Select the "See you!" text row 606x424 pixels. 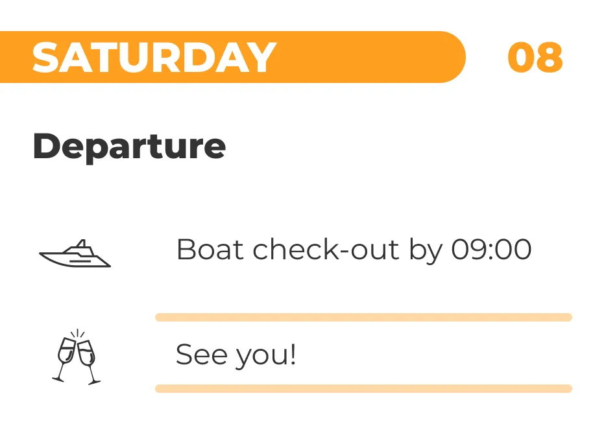pos(236,355)
